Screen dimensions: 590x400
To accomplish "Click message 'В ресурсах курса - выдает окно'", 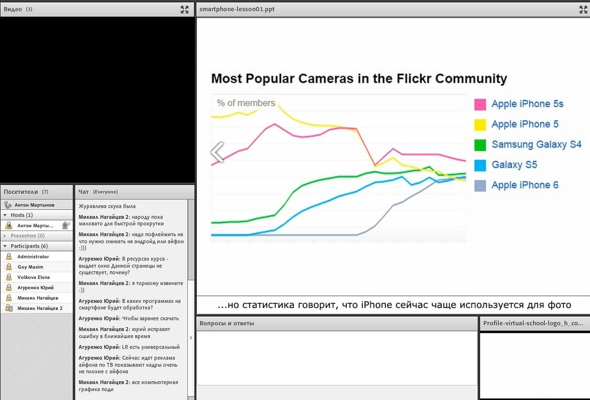I will pyautogui.click(x=124, y=266).
